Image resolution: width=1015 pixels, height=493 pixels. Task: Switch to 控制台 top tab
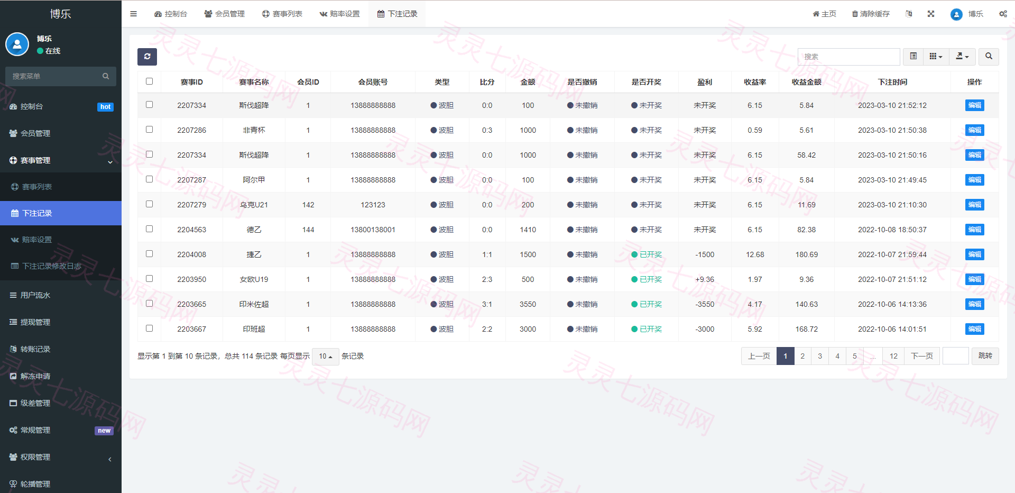click(171, 14)
